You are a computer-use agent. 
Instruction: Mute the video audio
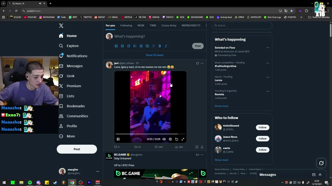(164, 139)
